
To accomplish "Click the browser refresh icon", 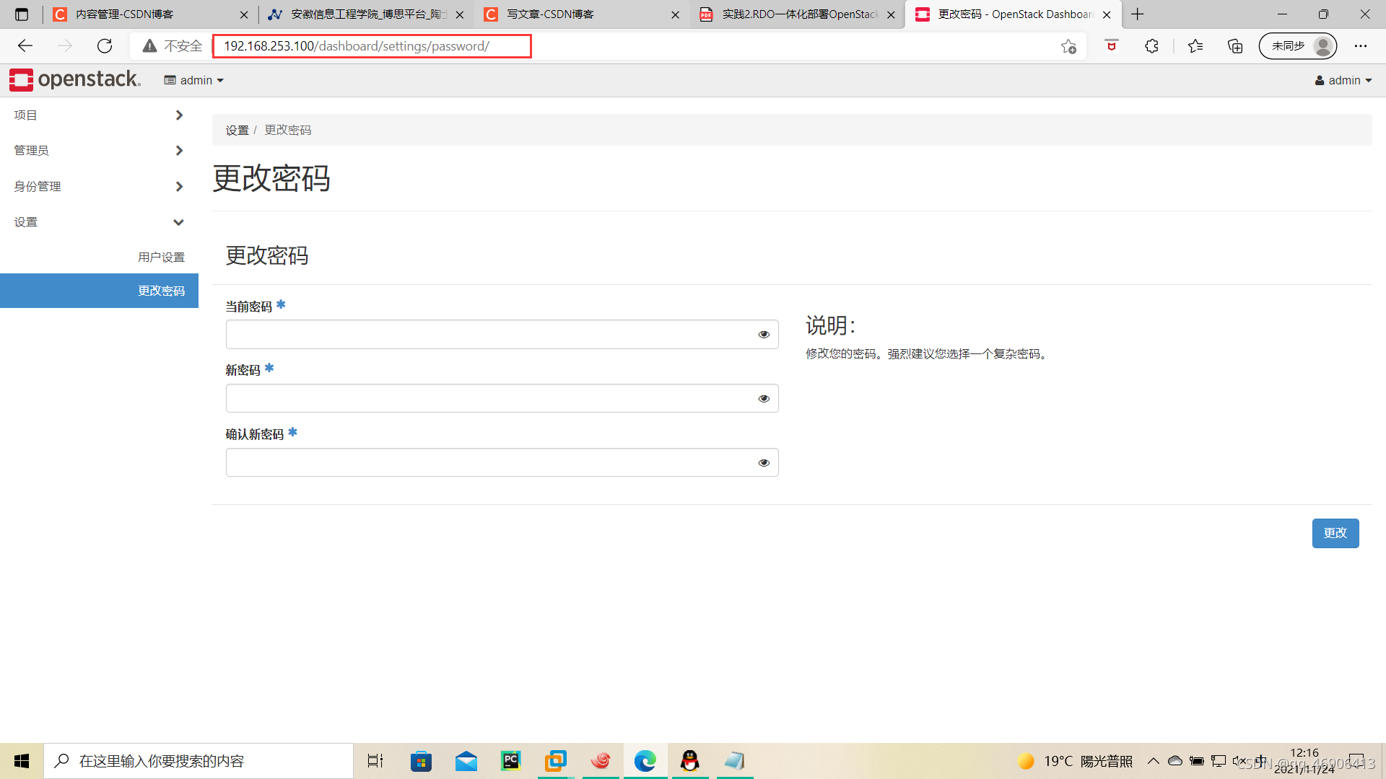I will point(105,45).
